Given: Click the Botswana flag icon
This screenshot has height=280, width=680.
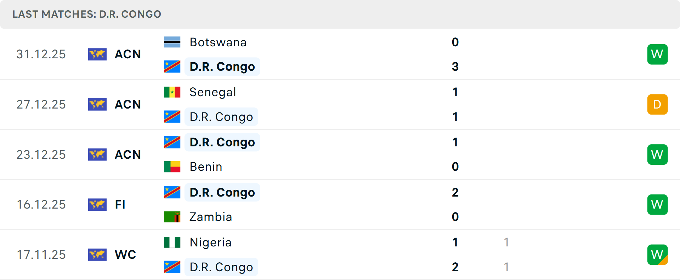Looking at the screenshot, I should pos(172,42).
